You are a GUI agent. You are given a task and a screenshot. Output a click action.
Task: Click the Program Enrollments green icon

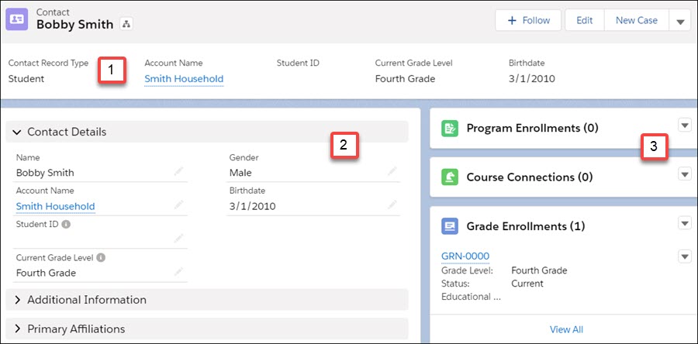point(450,128)
